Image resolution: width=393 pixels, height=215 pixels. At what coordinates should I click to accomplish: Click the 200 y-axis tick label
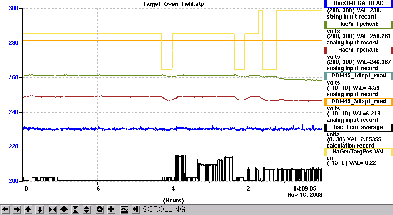pyautogui.click(x=14, y=181)
